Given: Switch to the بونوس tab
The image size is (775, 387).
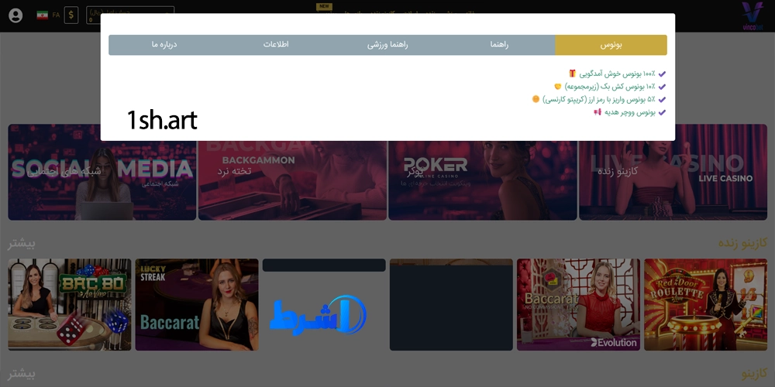Looking at the screenshot, I should [611, 45].
